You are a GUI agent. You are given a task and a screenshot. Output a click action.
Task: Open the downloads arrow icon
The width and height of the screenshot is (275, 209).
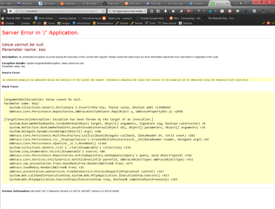tap(166, 11)
